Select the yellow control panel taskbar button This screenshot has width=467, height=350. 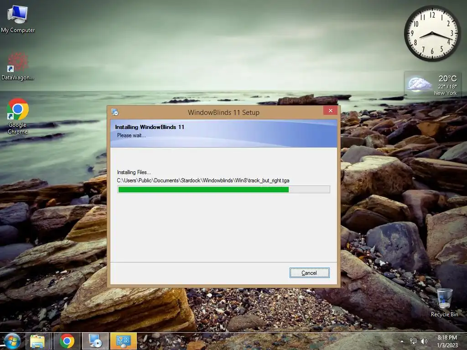point(124,341)
